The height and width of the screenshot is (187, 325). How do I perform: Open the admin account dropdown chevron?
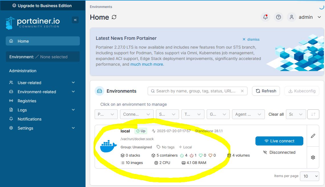[x=319, y=17]
